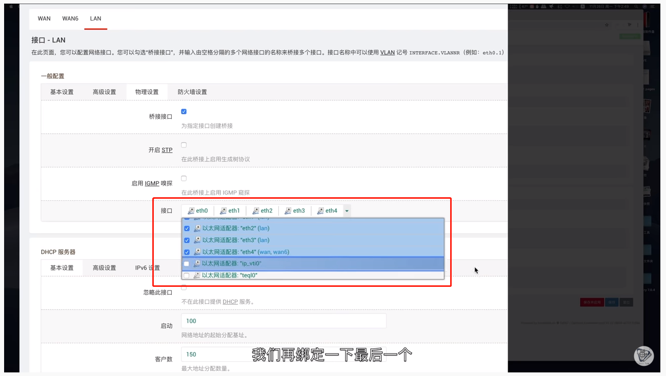
Task: Click the 保存 button
Action: pyautogui.click(x=612, y=302)
